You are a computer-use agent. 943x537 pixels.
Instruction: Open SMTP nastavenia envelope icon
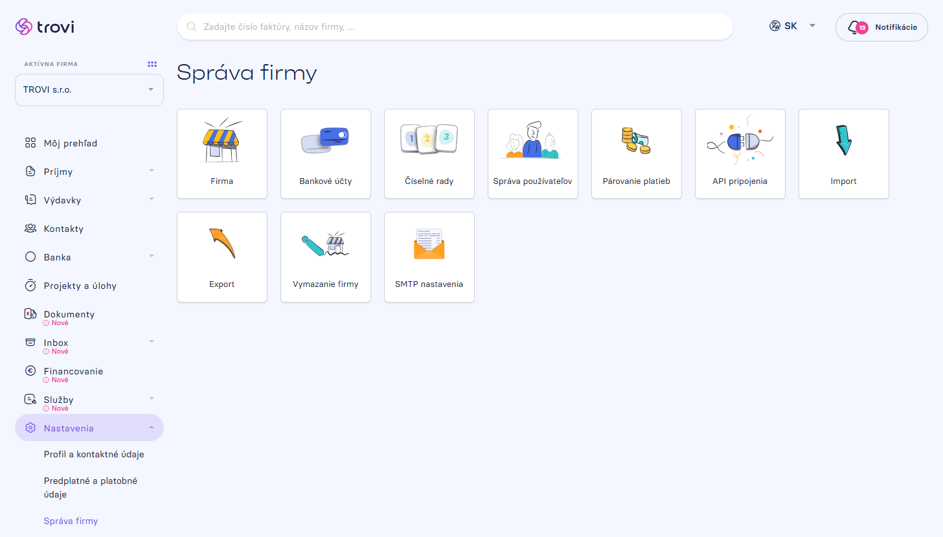429,244
